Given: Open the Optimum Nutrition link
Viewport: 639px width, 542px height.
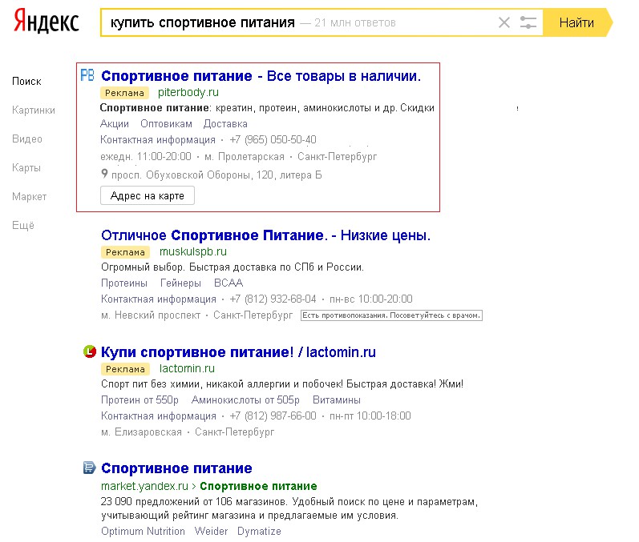Looking at the screenshot, I should [x=143, y=532].
